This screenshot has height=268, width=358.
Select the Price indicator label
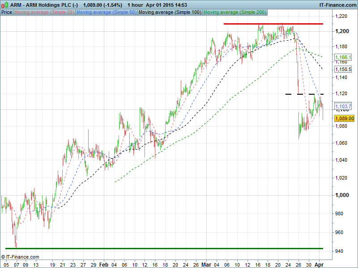tap(7, 12)
